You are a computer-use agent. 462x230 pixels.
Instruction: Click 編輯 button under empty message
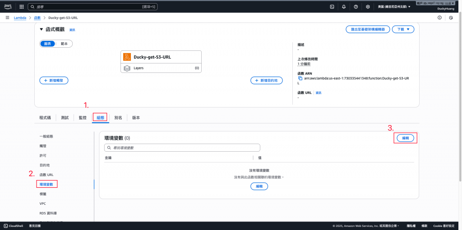tap(259, 186)
